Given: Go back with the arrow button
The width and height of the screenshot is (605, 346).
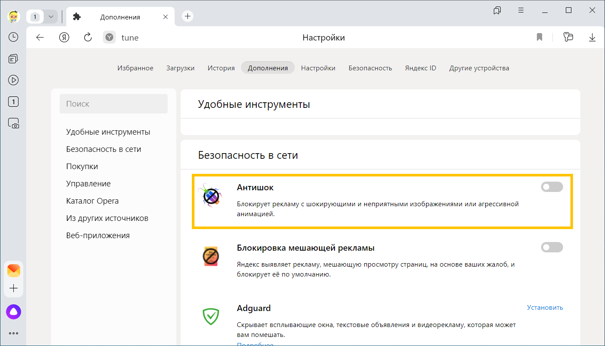Looking at the screenshot, I should click(x=40, y=38).
